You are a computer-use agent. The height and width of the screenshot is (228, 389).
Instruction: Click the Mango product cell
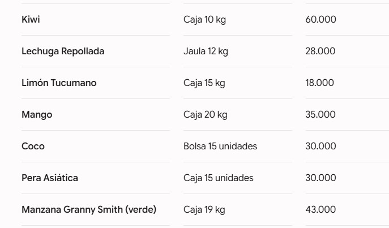(x=37, y=115)
